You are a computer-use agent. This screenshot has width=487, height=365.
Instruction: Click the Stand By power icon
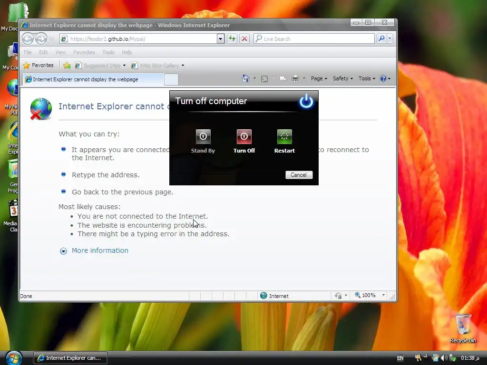click(x=203, y=136)
